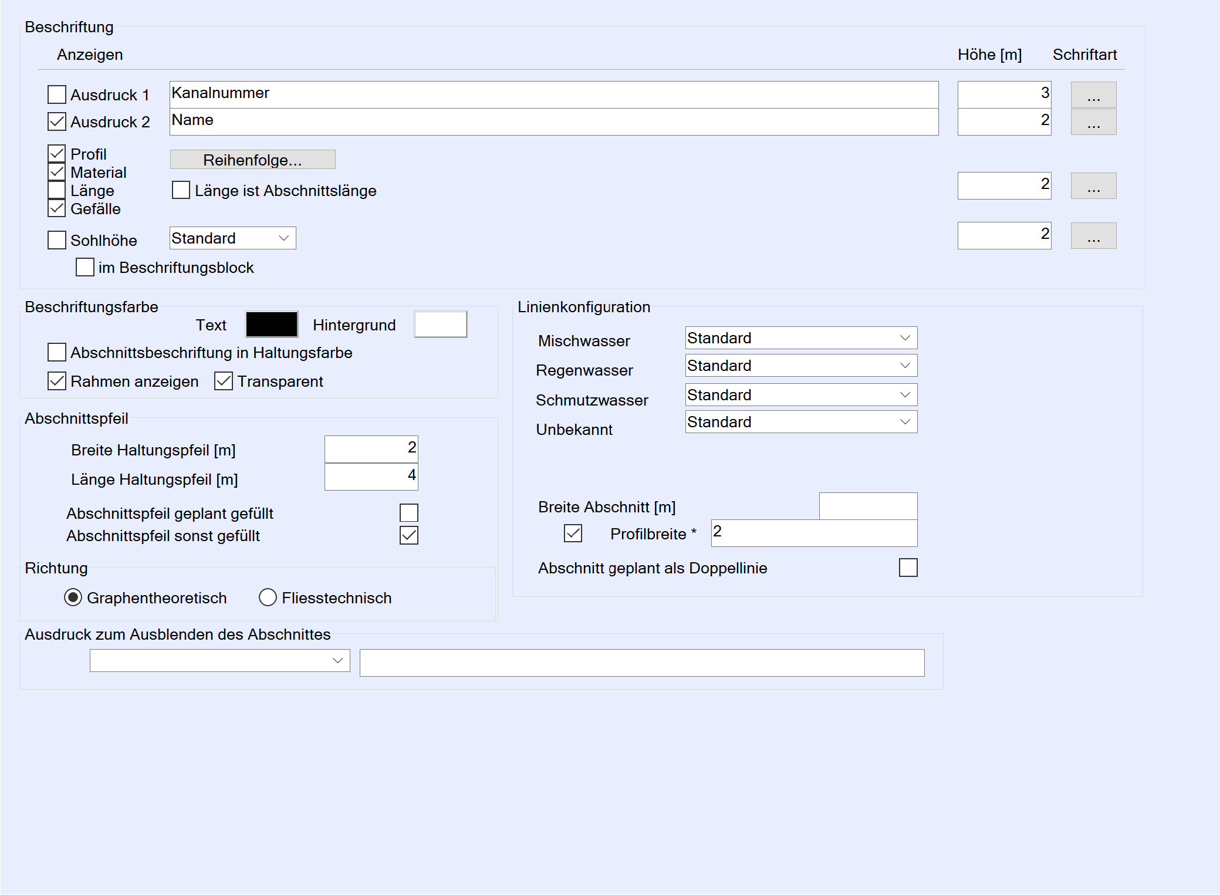Open font dialog for Ausdruck 1 row
This screenshot has width=1220, height=895.
tap(1093, 95)
